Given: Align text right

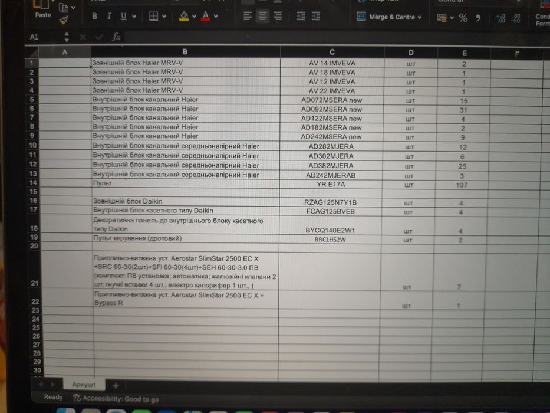Looking at the screenshot, I should click(278, 16).
